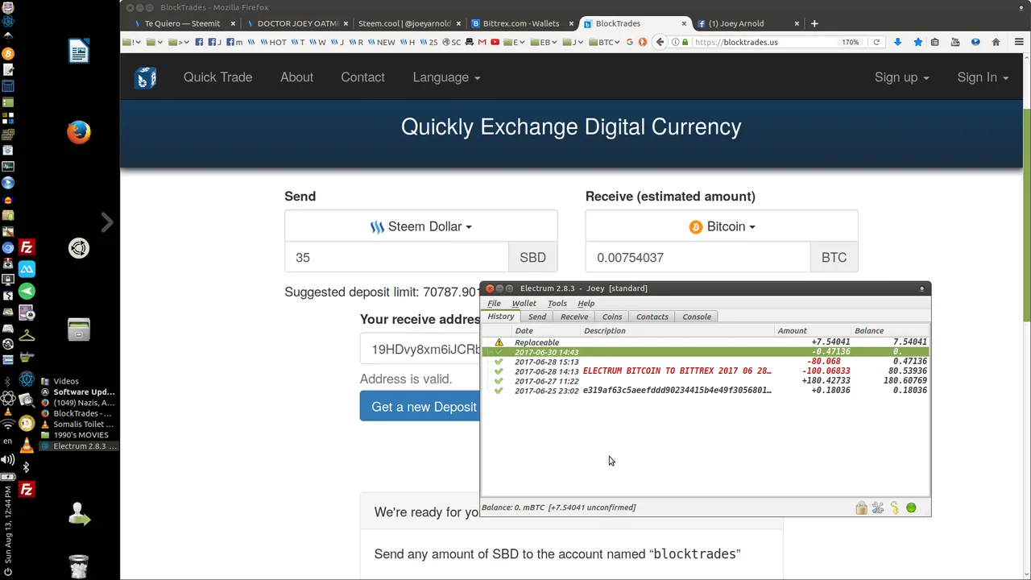Open Gmail bookmark icon in bookmarks bar

click(482, 42)
